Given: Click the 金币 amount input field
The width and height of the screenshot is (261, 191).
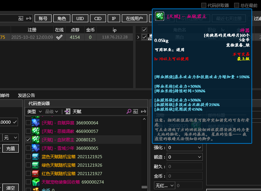Looking at the screenshot, I should coord(185,176).
